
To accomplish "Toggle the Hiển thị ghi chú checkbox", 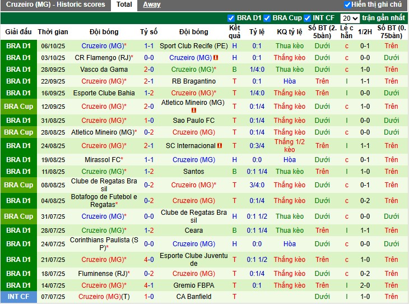I will (347, 4).
